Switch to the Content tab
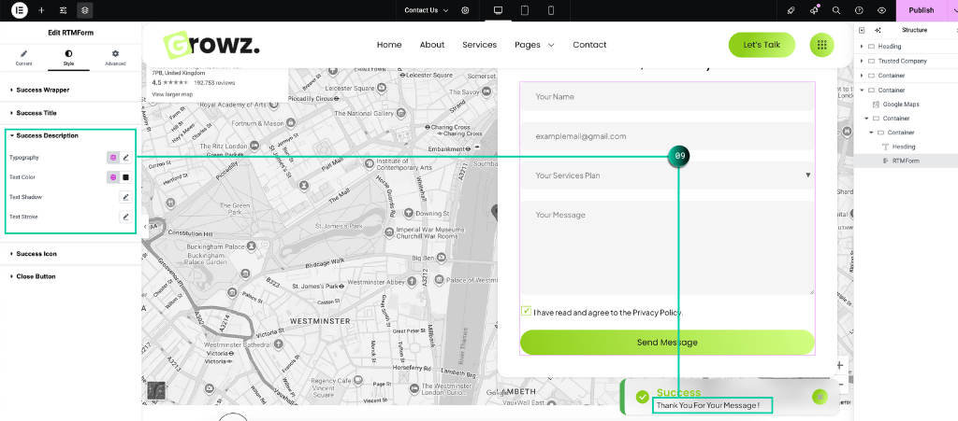Screen dimensions: 958x421 24,58
